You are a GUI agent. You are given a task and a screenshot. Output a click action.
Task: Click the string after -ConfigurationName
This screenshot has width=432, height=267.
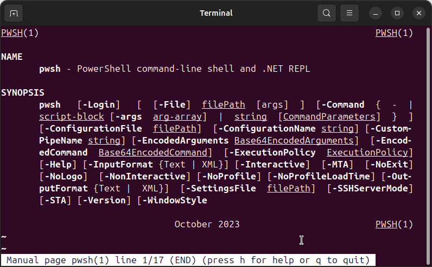337,129
